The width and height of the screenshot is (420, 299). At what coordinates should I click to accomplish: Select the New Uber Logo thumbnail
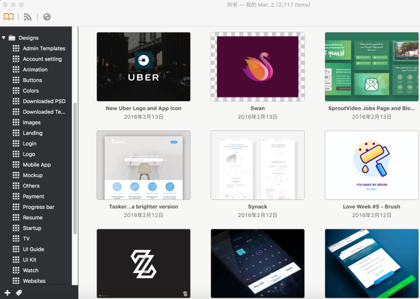coord(143,67)
